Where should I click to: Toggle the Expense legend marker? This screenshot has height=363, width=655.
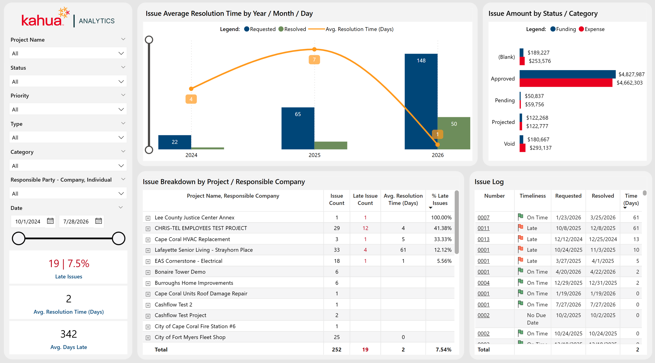581,29
